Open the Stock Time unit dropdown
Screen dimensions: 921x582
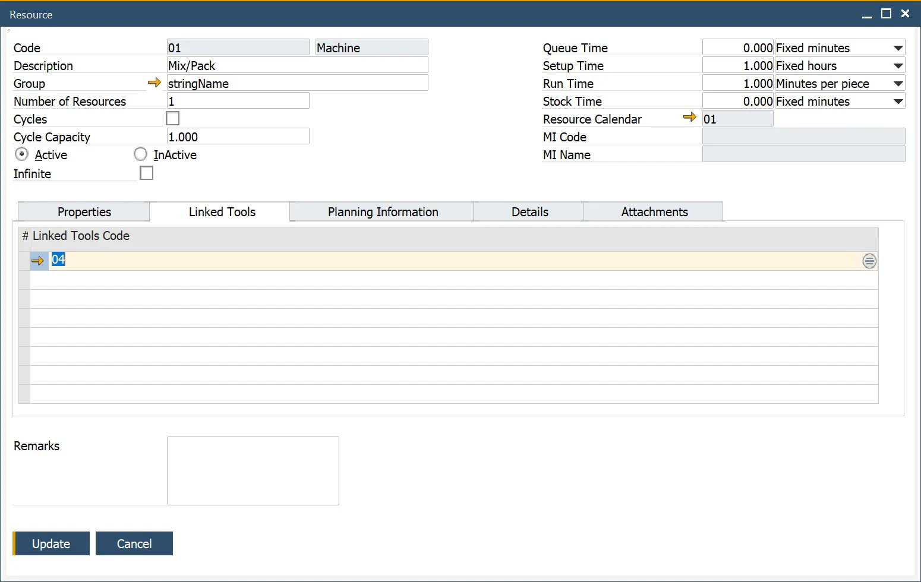coord(898,102)
